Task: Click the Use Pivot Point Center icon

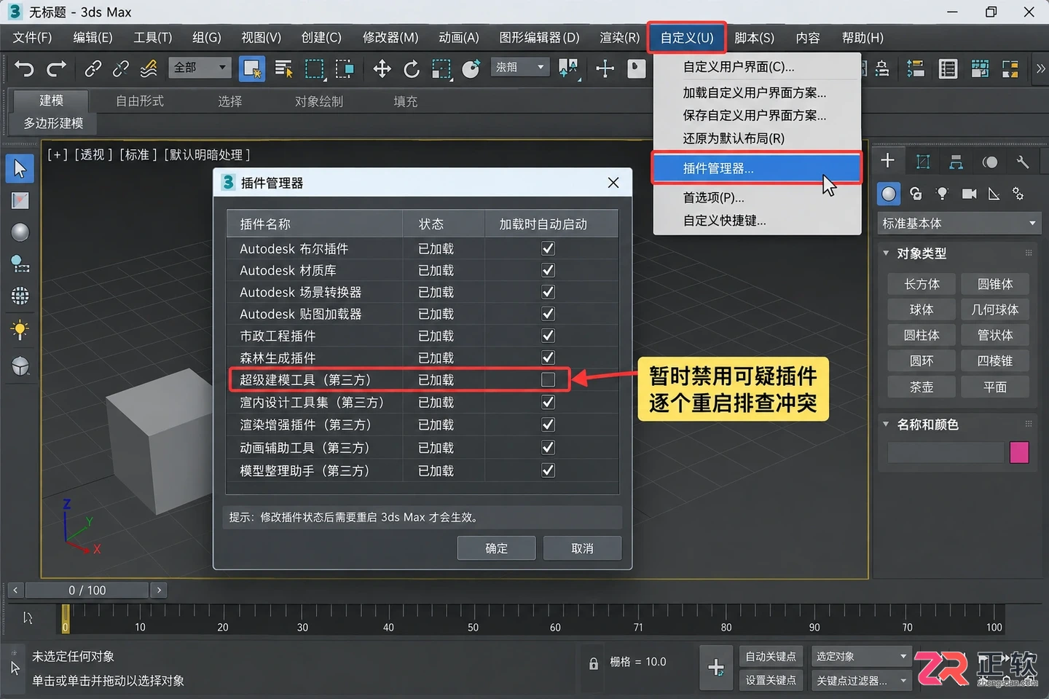Action: [x=568, y=69]
